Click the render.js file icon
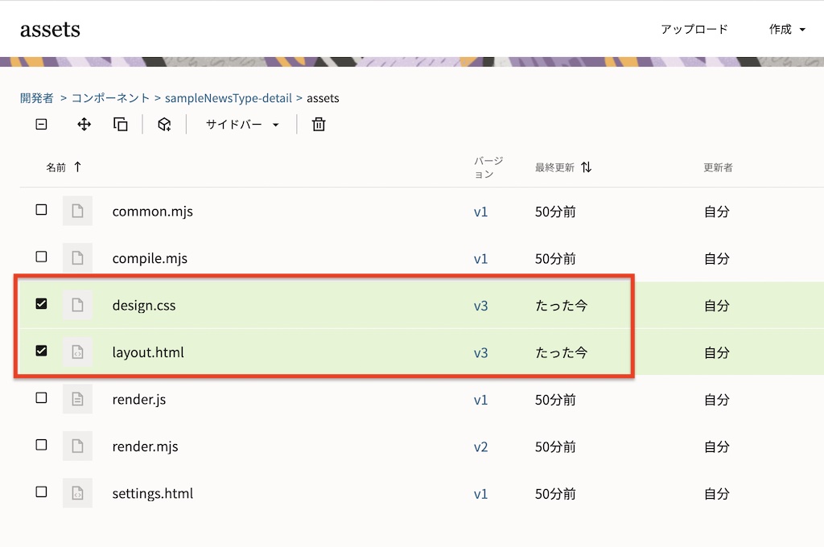The image size is (824, 547). [77, 399]
